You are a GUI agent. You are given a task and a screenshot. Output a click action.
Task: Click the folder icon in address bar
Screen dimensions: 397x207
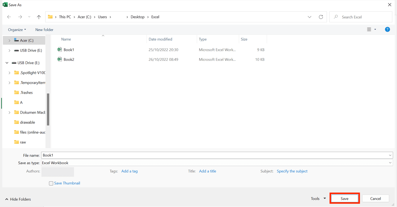(x=50, y=17)
